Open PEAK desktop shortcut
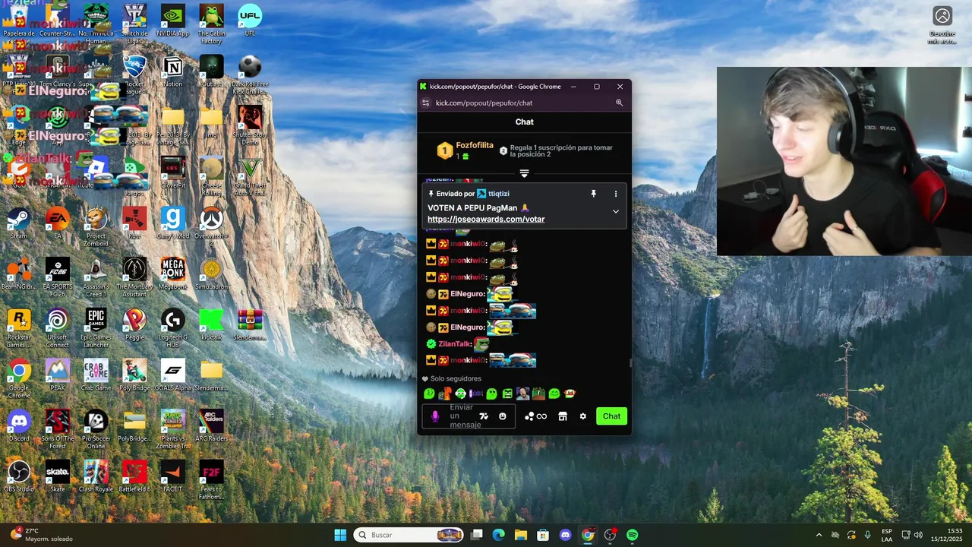The image size is (972, 547). [58, 375]
